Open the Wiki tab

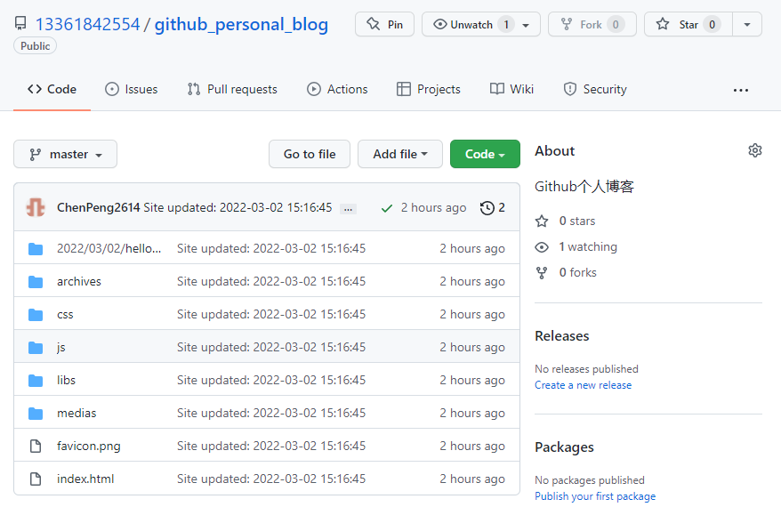point(511,89)
